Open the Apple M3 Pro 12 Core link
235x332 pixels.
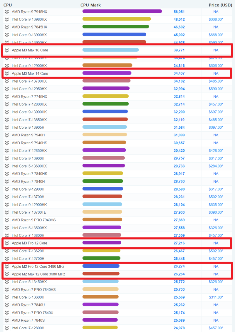pos(29,243)
